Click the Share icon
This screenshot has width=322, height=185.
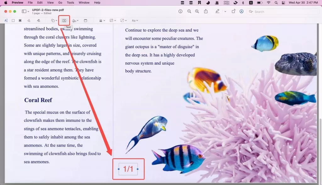206,11
